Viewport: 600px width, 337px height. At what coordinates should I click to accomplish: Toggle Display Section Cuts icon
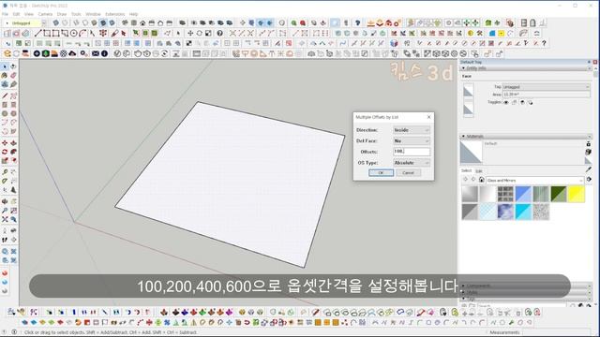coord(261,22)
